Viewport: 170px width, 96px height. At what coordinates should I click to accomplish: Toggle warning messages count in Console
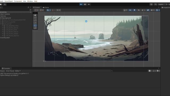tap(154, 71)
